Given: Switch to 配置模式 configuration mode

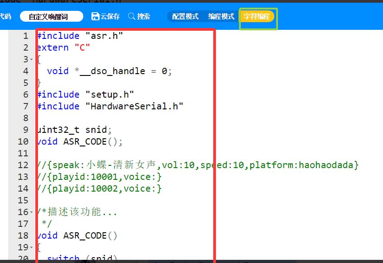Looking at the screenshot, I should pyautogui.click(x=185, y=16).
